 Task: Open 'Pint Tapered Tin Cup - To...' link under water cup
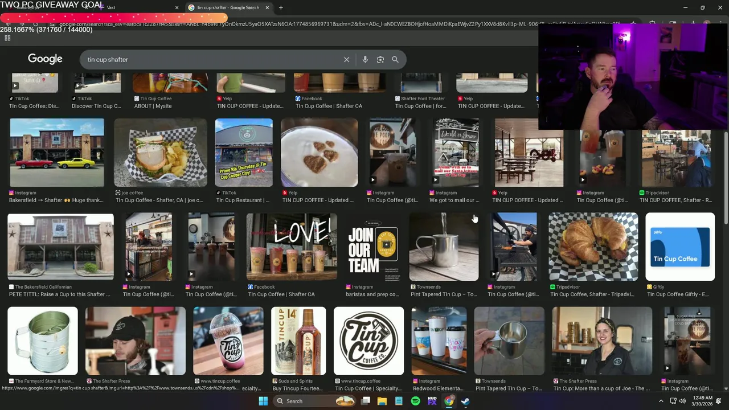tap(444, 294)
